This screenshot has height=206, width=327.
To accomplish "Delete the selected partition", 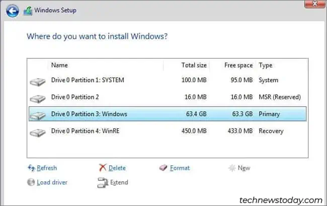I will pyautogui.click(x=117, y=168).
